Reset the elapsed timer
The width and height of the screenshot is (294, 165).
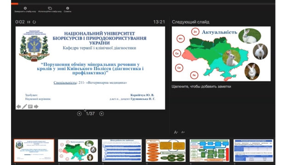coord(34,22)
